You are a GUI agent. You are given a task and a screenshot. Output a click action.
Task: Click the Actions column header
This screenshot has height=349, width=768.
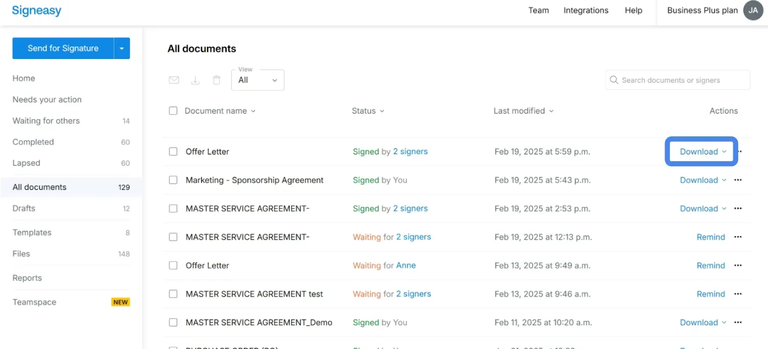[723, 111]
